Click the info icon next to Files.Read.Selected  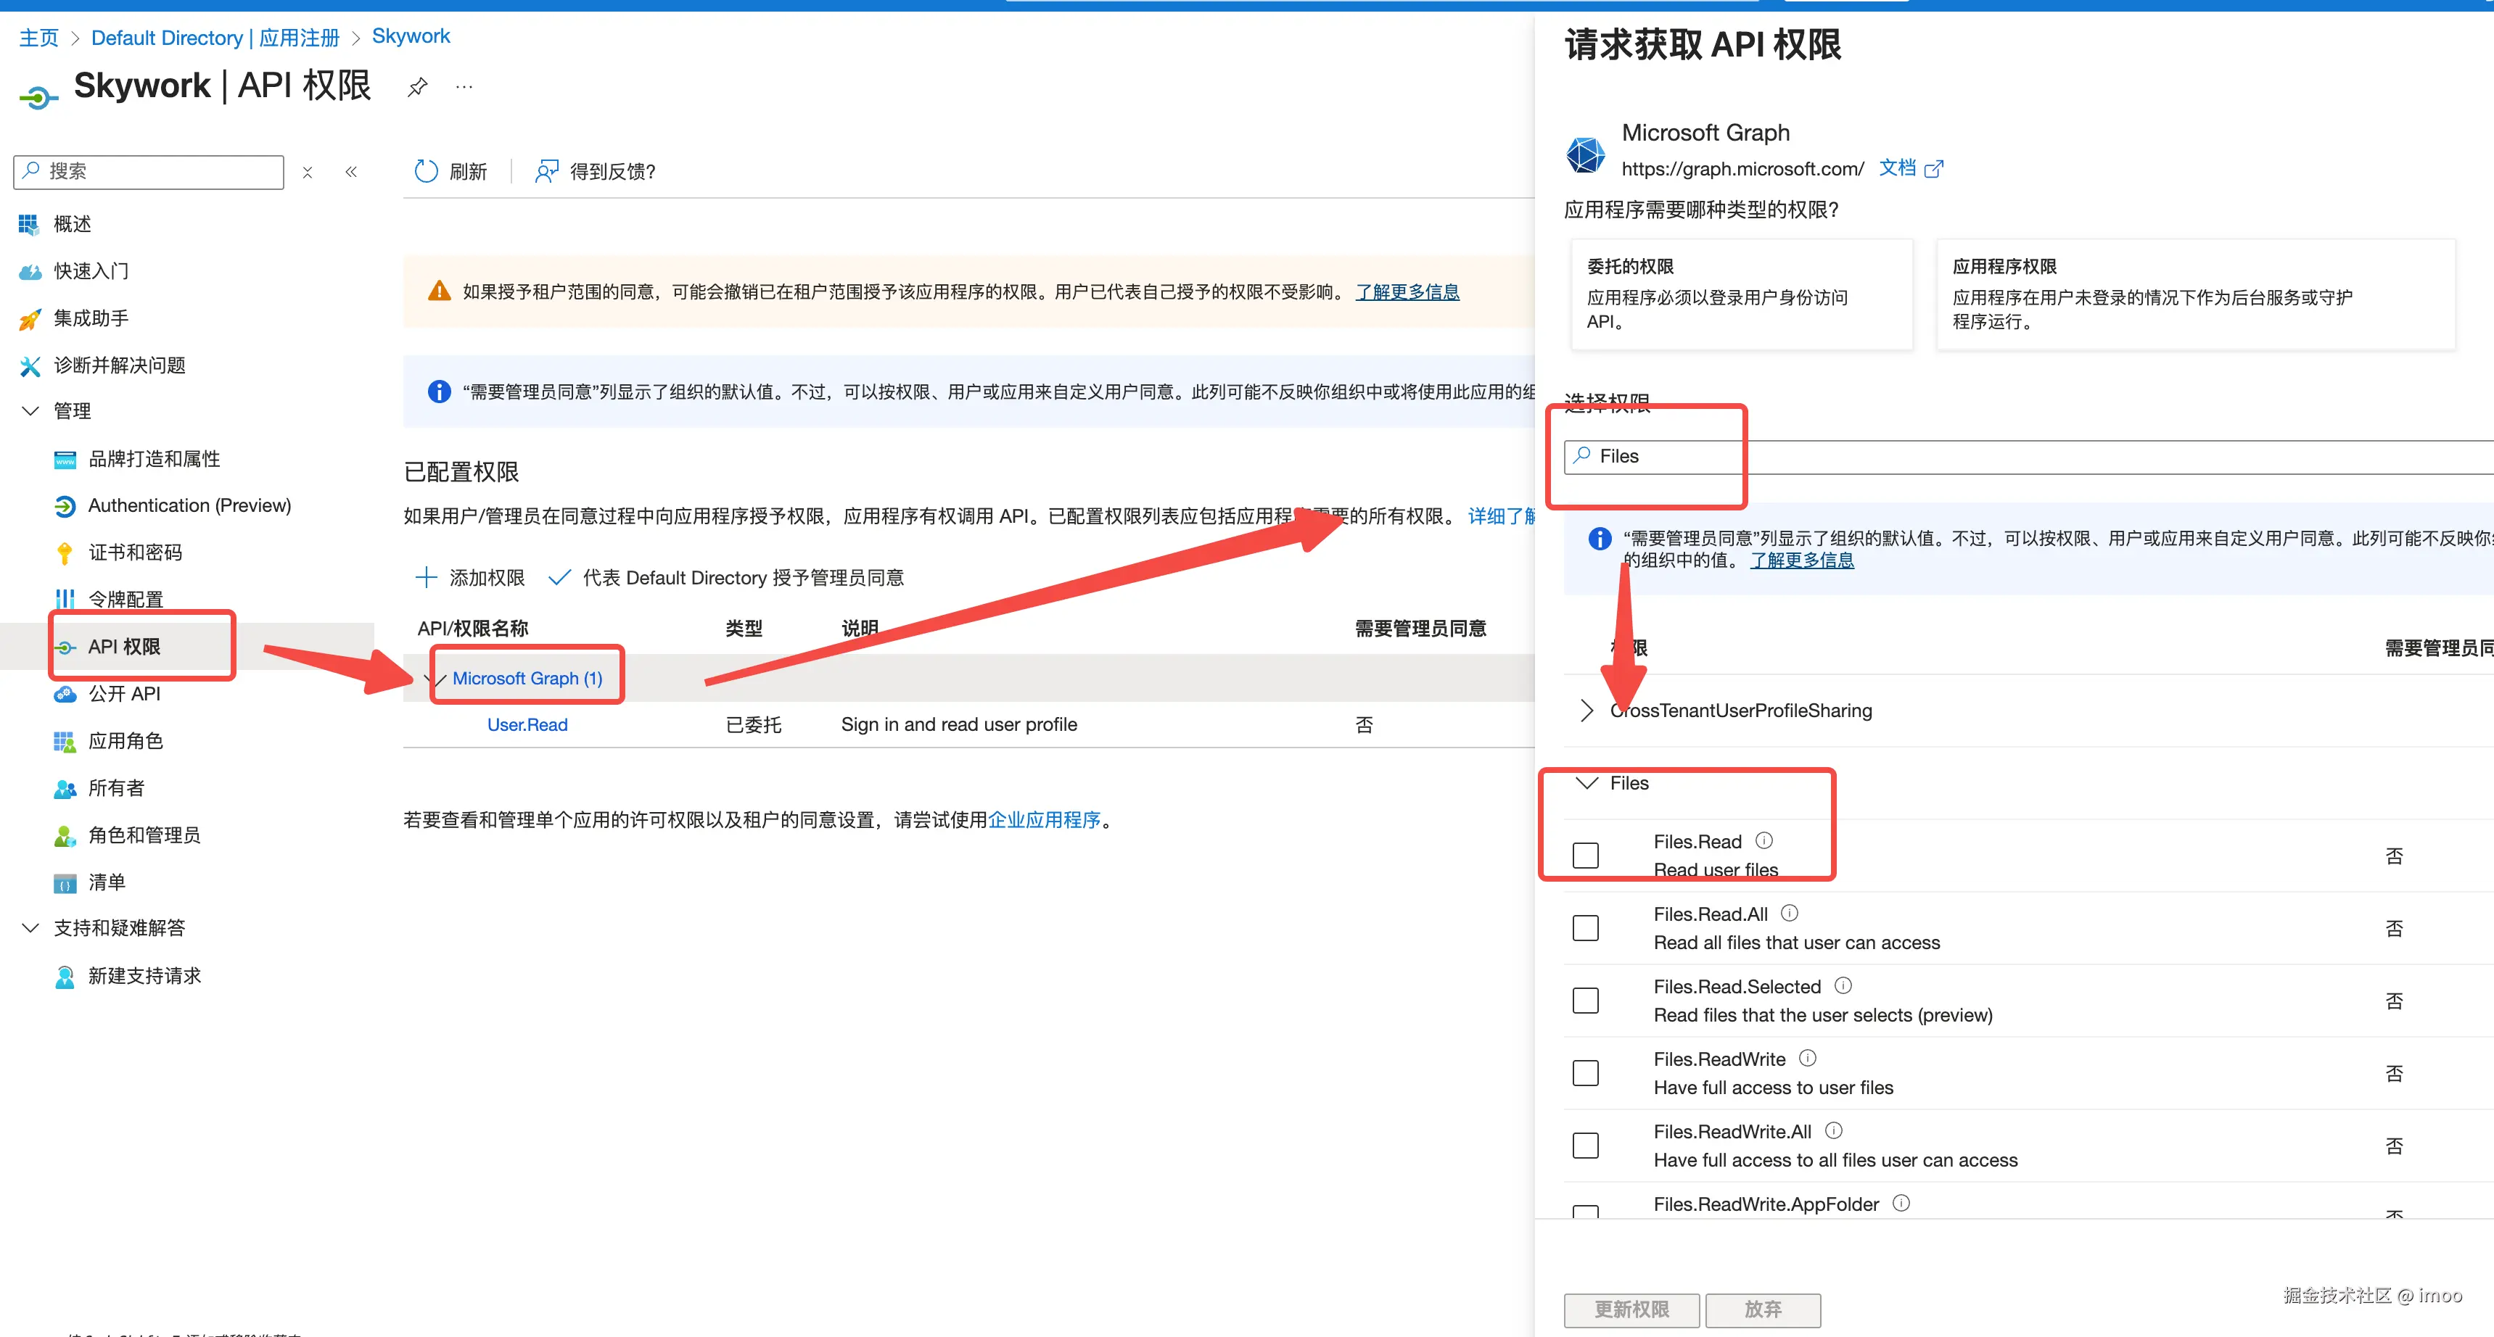1843,986
